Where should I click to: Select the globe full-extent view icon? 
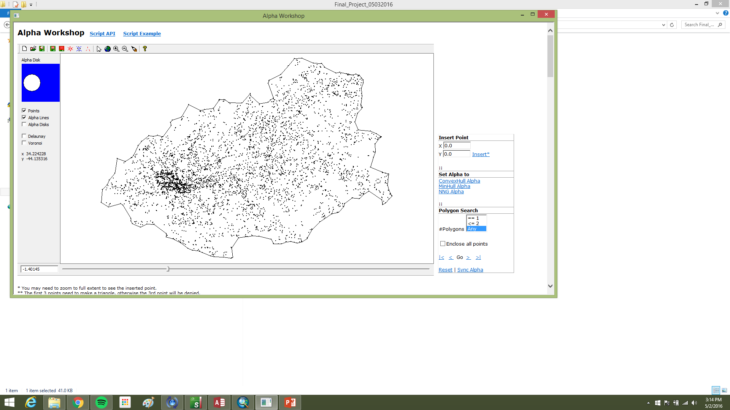click(x=108, y=49)
